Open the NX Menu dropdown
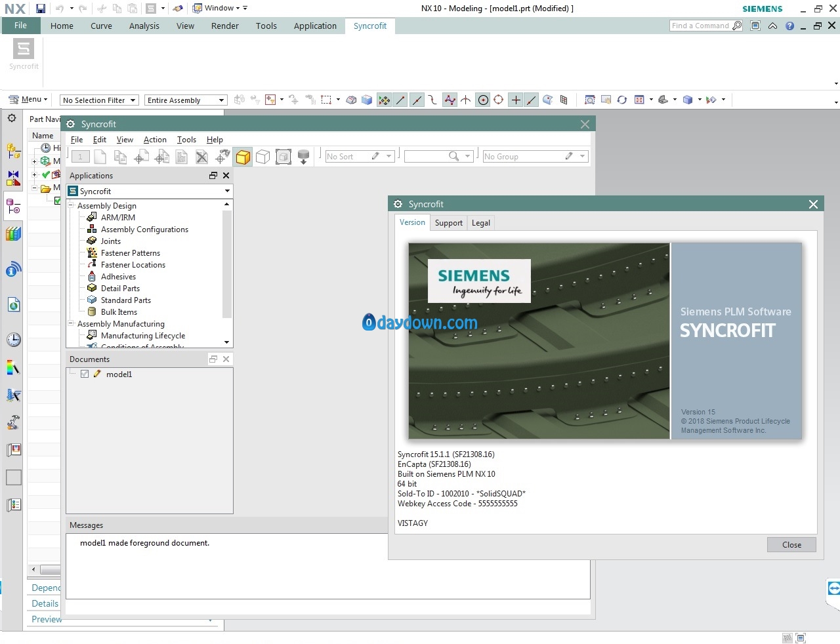Screen dimensions: 840x644 click(28, 100)
